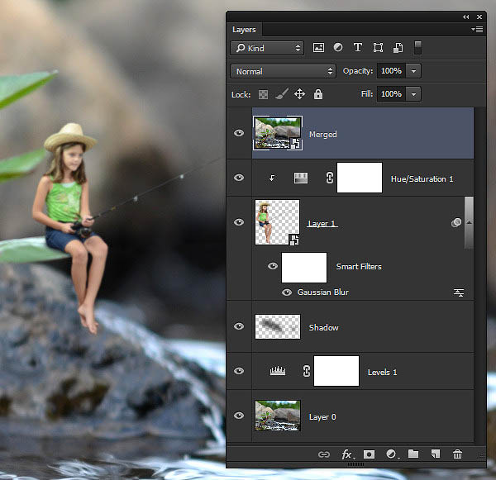Add a layer mask
Viewport: 496px width, 480px height.
[x=370, y=454]
